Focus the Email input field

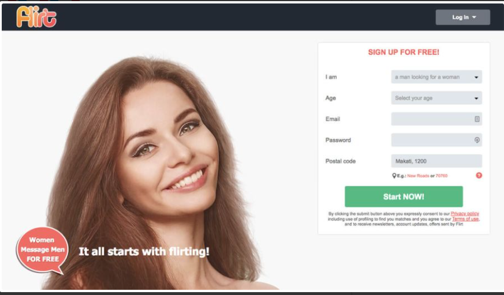pos(436,119)
